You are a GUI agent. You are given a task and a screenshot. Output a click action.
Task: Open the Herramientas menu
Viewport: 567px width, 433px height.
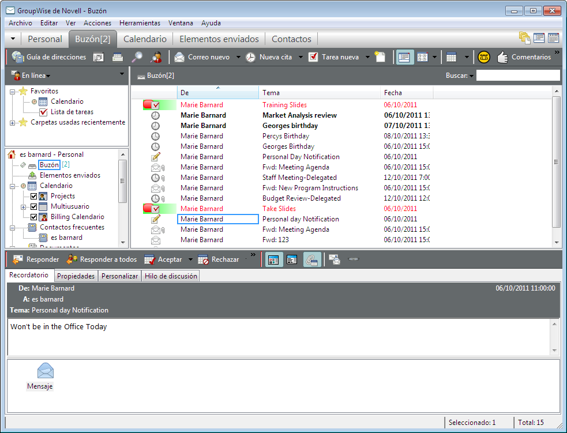pyautogui.click(x=140, y=23)
